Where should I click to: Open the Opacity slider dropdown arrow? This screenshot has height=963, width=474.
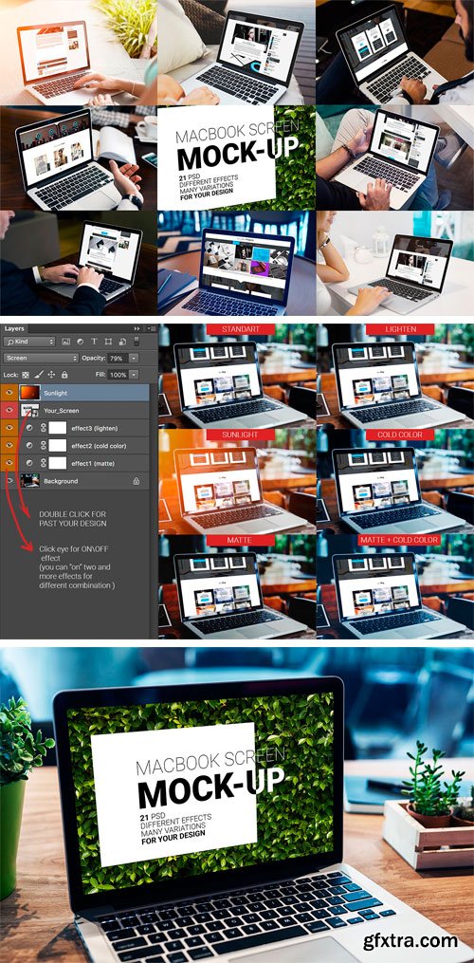134,358
